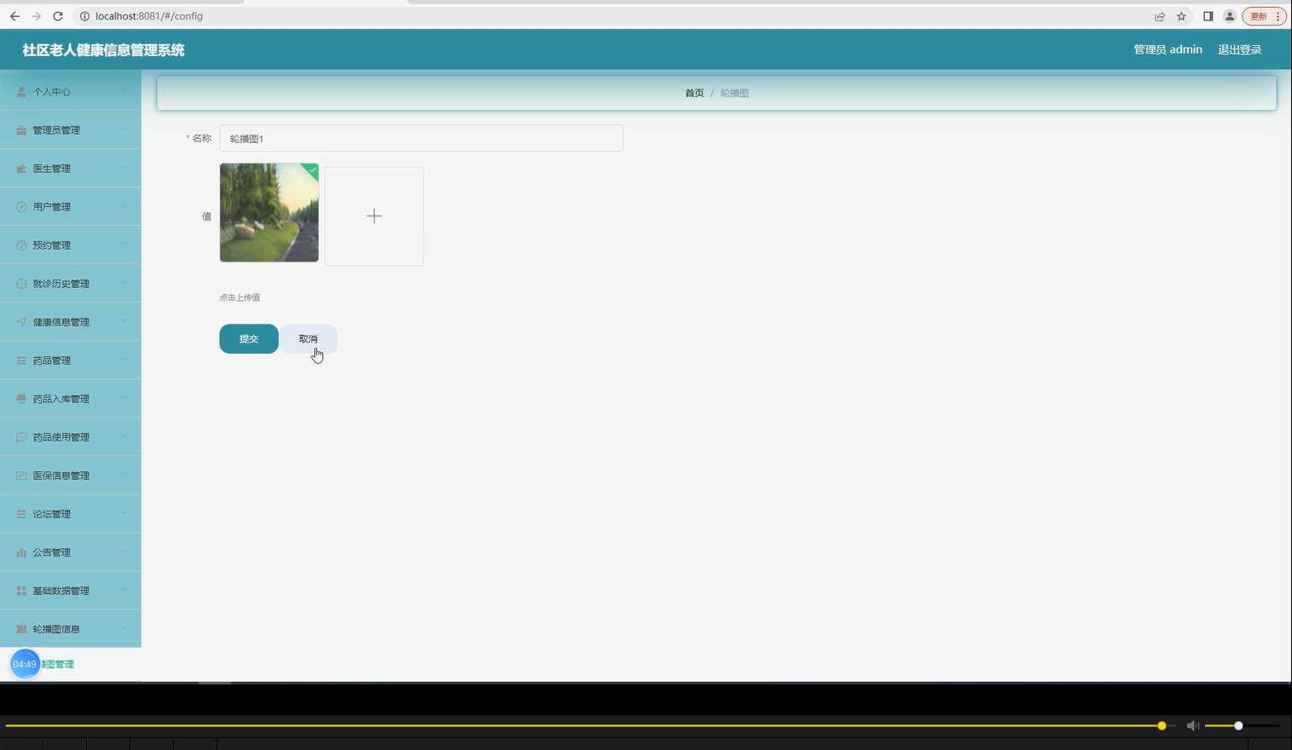This screenshot has height=750, width=1292.
Task: Click the 个人中心 person icon
Action: tap(22, 92)
